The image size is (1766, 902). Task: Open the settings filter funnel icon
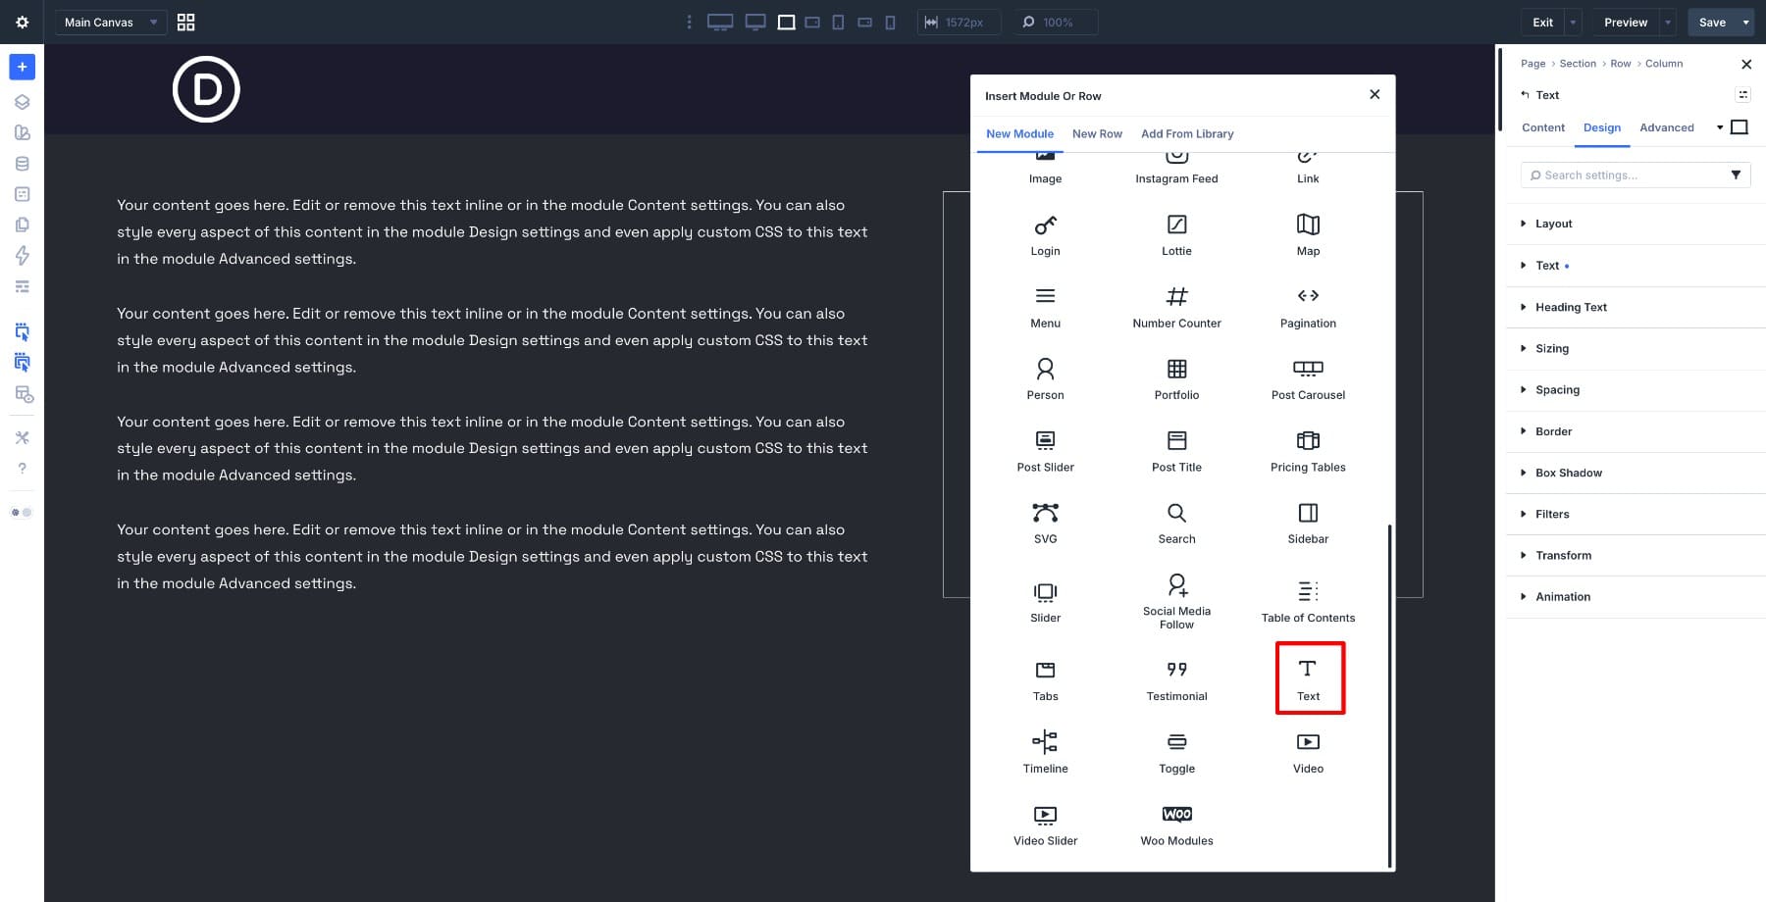point(1736,175)
